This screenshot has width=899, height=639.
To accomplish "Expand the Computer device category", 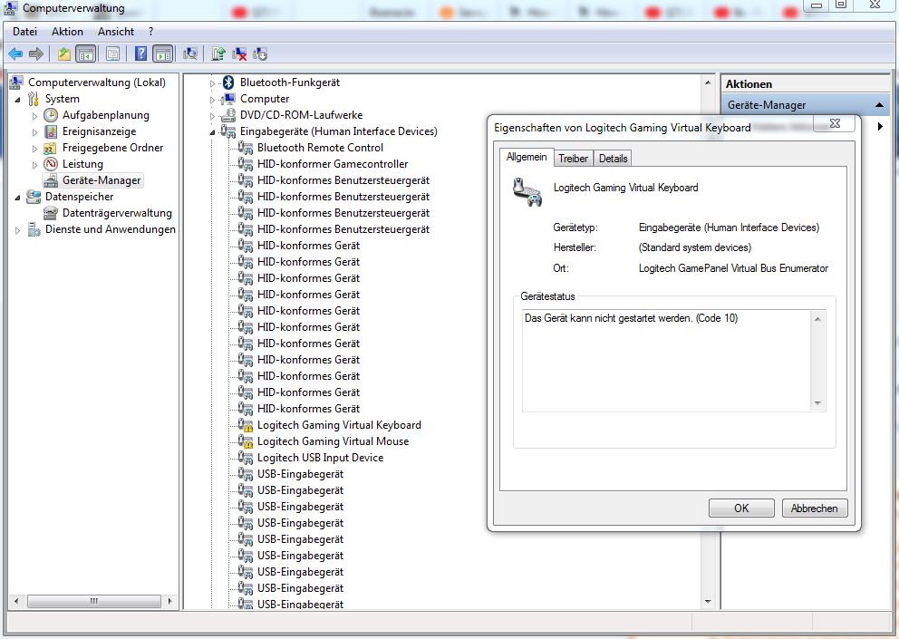I will [x=213, y=100].
